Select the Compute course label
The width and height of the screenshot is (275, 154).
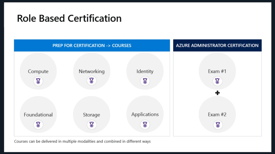pyautogui.click(x=38, y=71)
